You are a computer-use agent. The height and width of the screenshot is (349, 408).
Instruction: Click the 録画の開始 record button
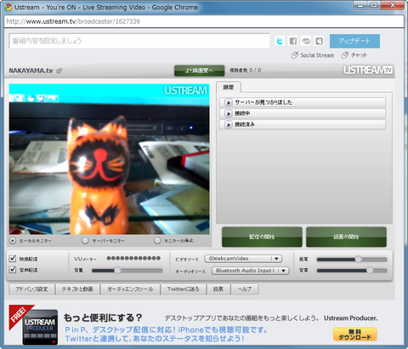346,237
